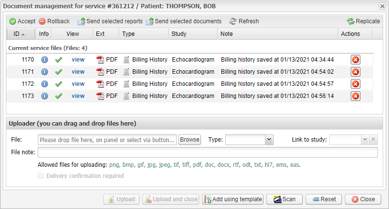Click PDF icon in row 1172
This screenshot has width=389, height=209.
click(x=100, y=84)
